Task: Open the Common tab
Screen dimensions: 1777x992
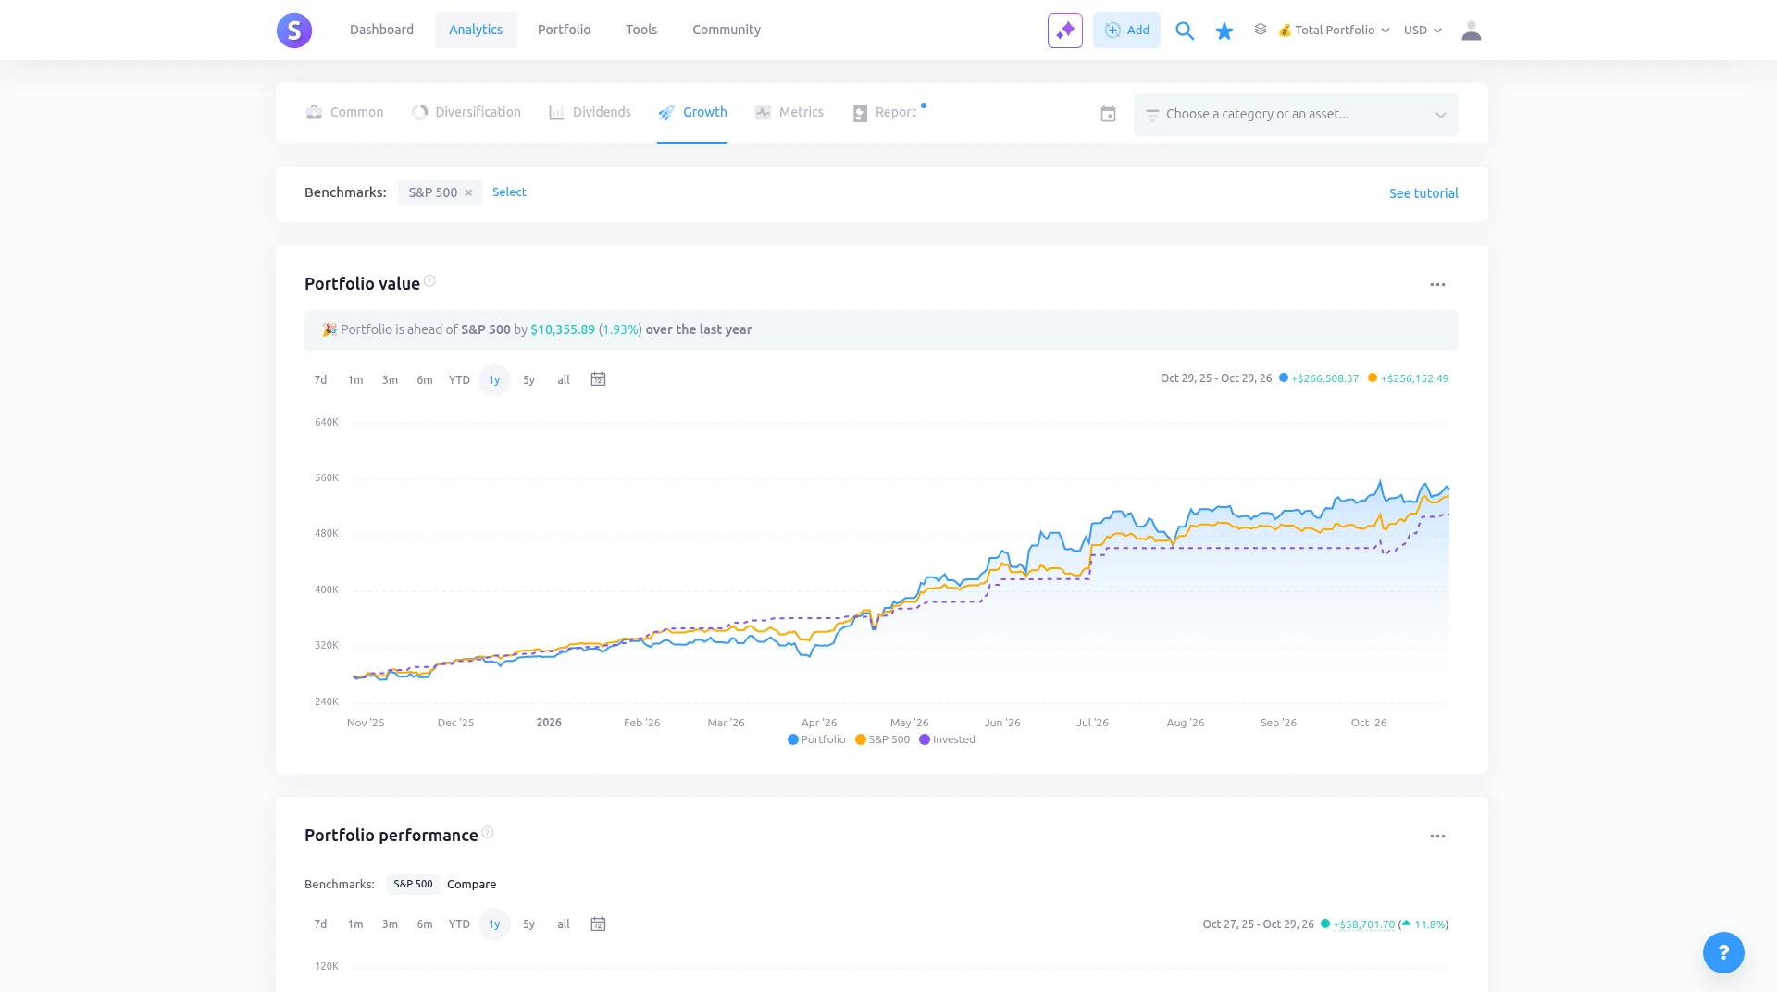Action: (344, 112)
